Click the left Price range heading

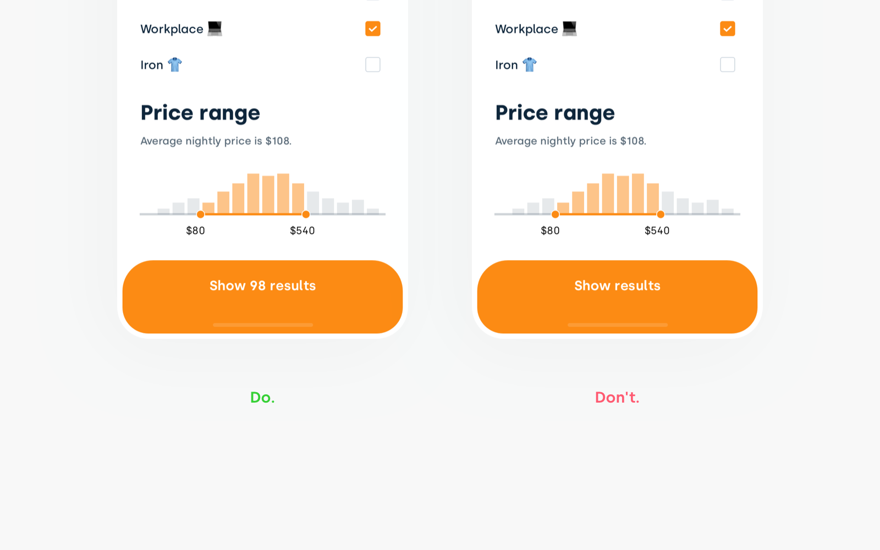[x=200, y=113]
